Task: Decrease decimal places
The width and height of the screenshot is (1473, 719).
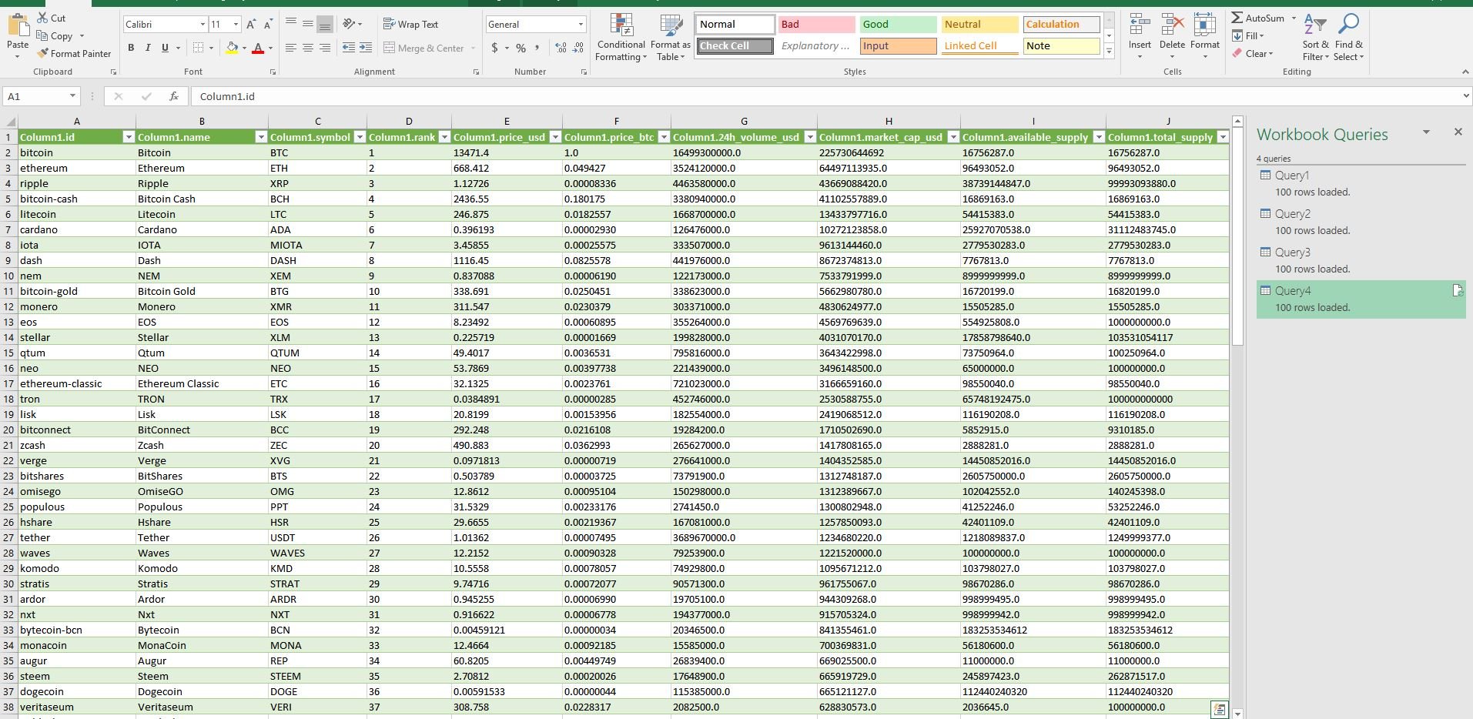Action: pos(577,48)
